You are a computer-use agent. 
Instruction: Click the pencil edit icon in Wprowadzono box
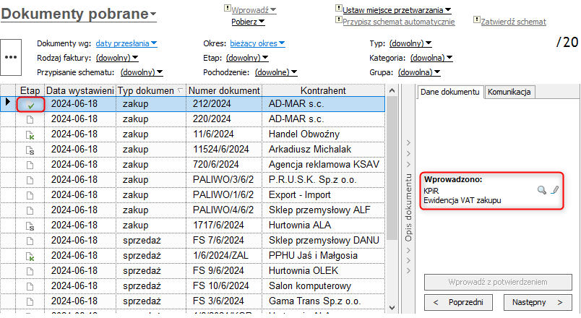click(555, 190)
